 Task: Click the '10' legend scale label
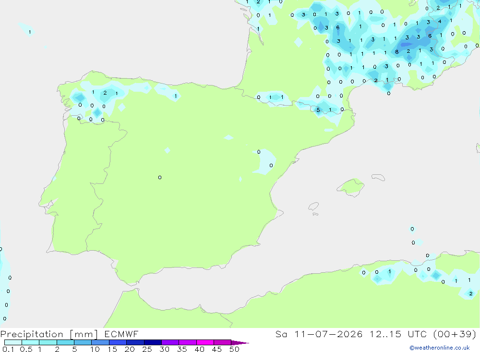coord(95,349)
